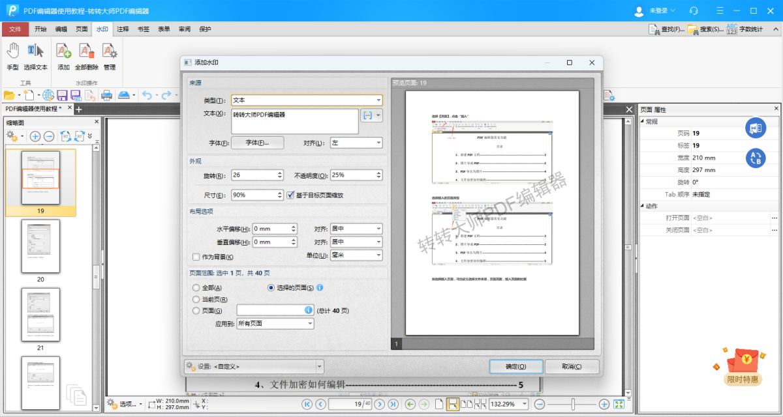
Task: Enable the 作为背景 checkbox
Action: pyautogui.click(x=196, y=257)
